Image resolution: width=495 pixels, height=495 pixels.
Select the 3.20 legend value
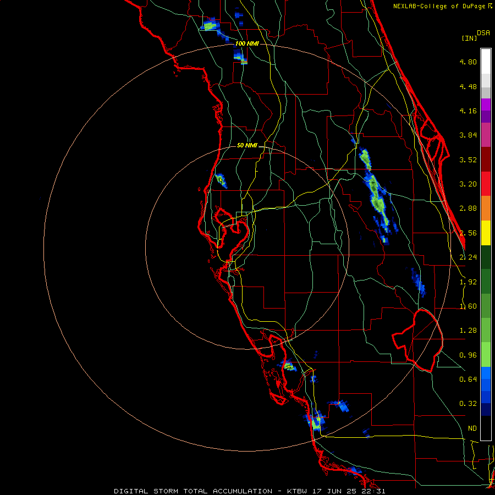click(468, 184)
